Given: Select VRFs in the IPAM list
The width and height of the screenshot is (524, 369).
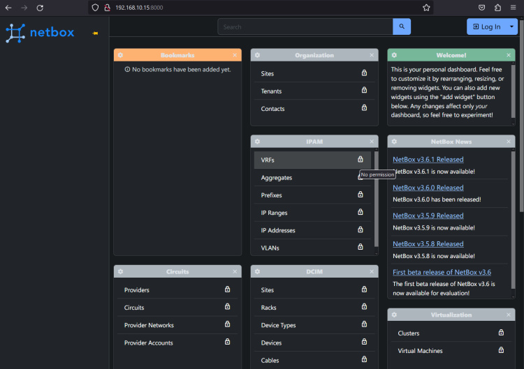Looking at the screenshot, I should point(268,160).
